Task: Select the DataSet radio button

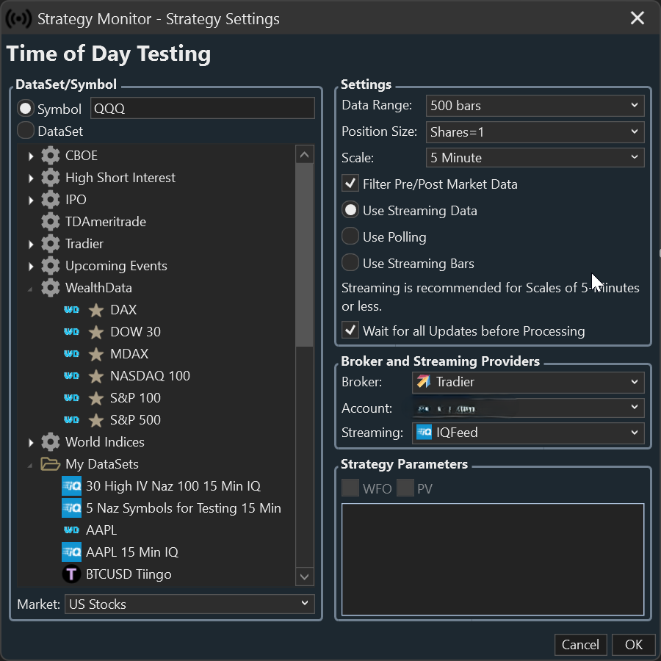Action: (26, 131)
